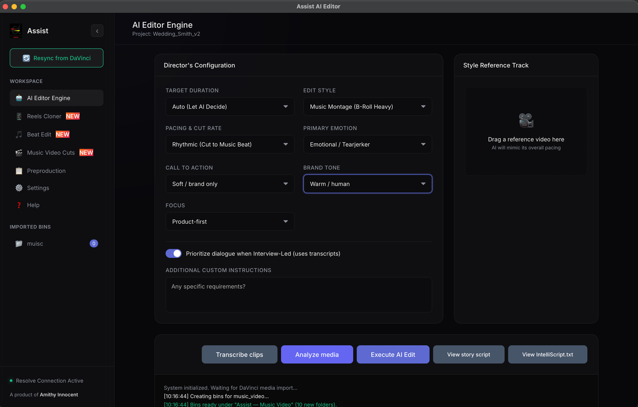This screenshot has height=407, width=638.
Task: Collapse the sidebar with the chevron button
Action: 97,31
